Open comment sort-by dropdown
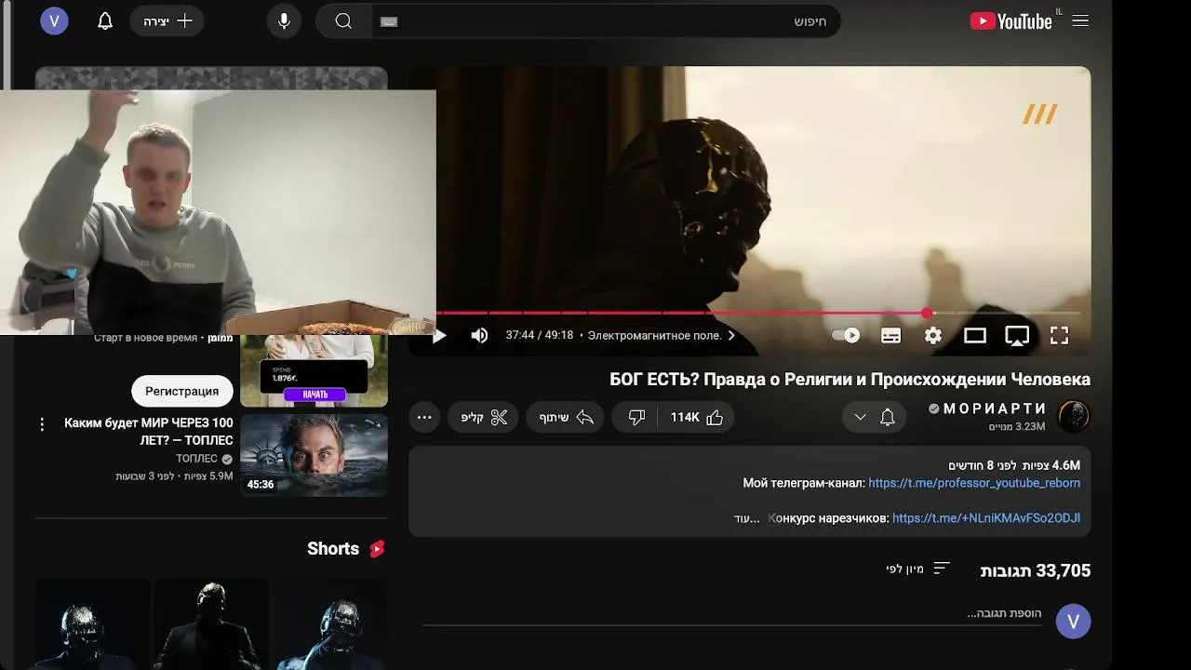Viewport: 1191px width, 670px height. pos(917,569)
